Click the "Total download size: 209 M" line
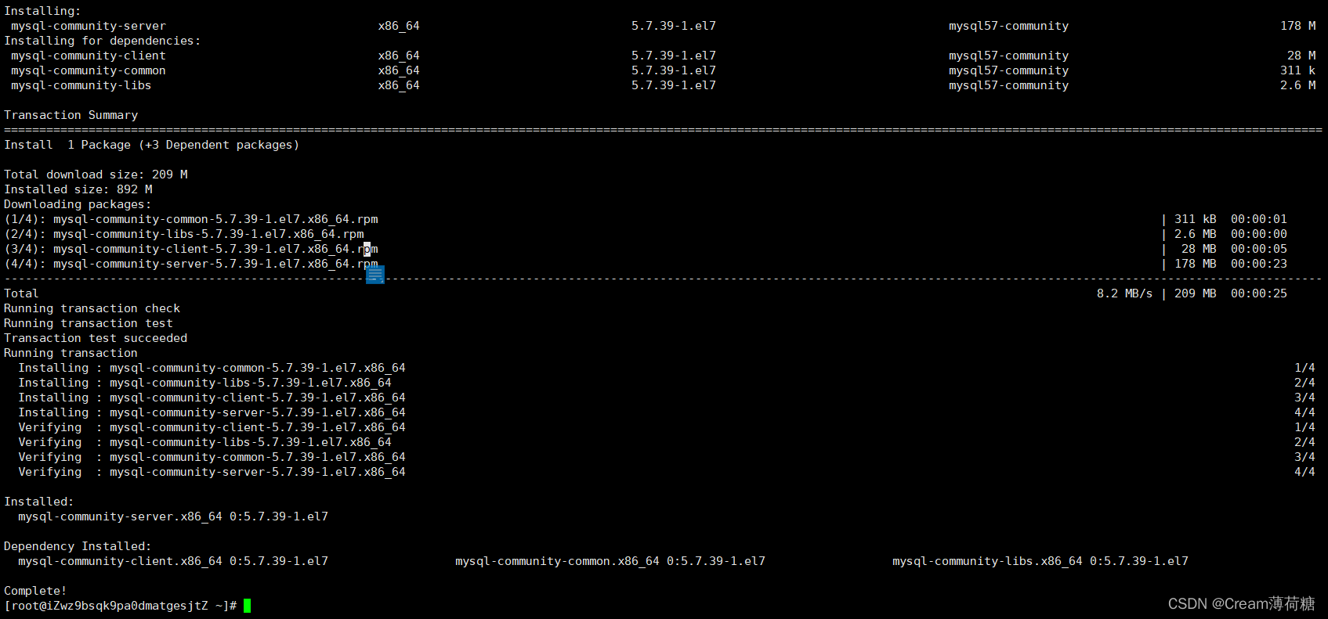 (x=96, y=175)
